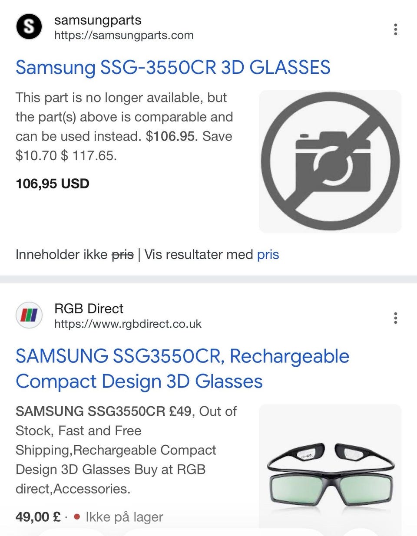The height and width of the screenshot is (536, 417).
Task: Open the Samsung SSG-3550CR 3D GLASSES link
Action: 173,67
